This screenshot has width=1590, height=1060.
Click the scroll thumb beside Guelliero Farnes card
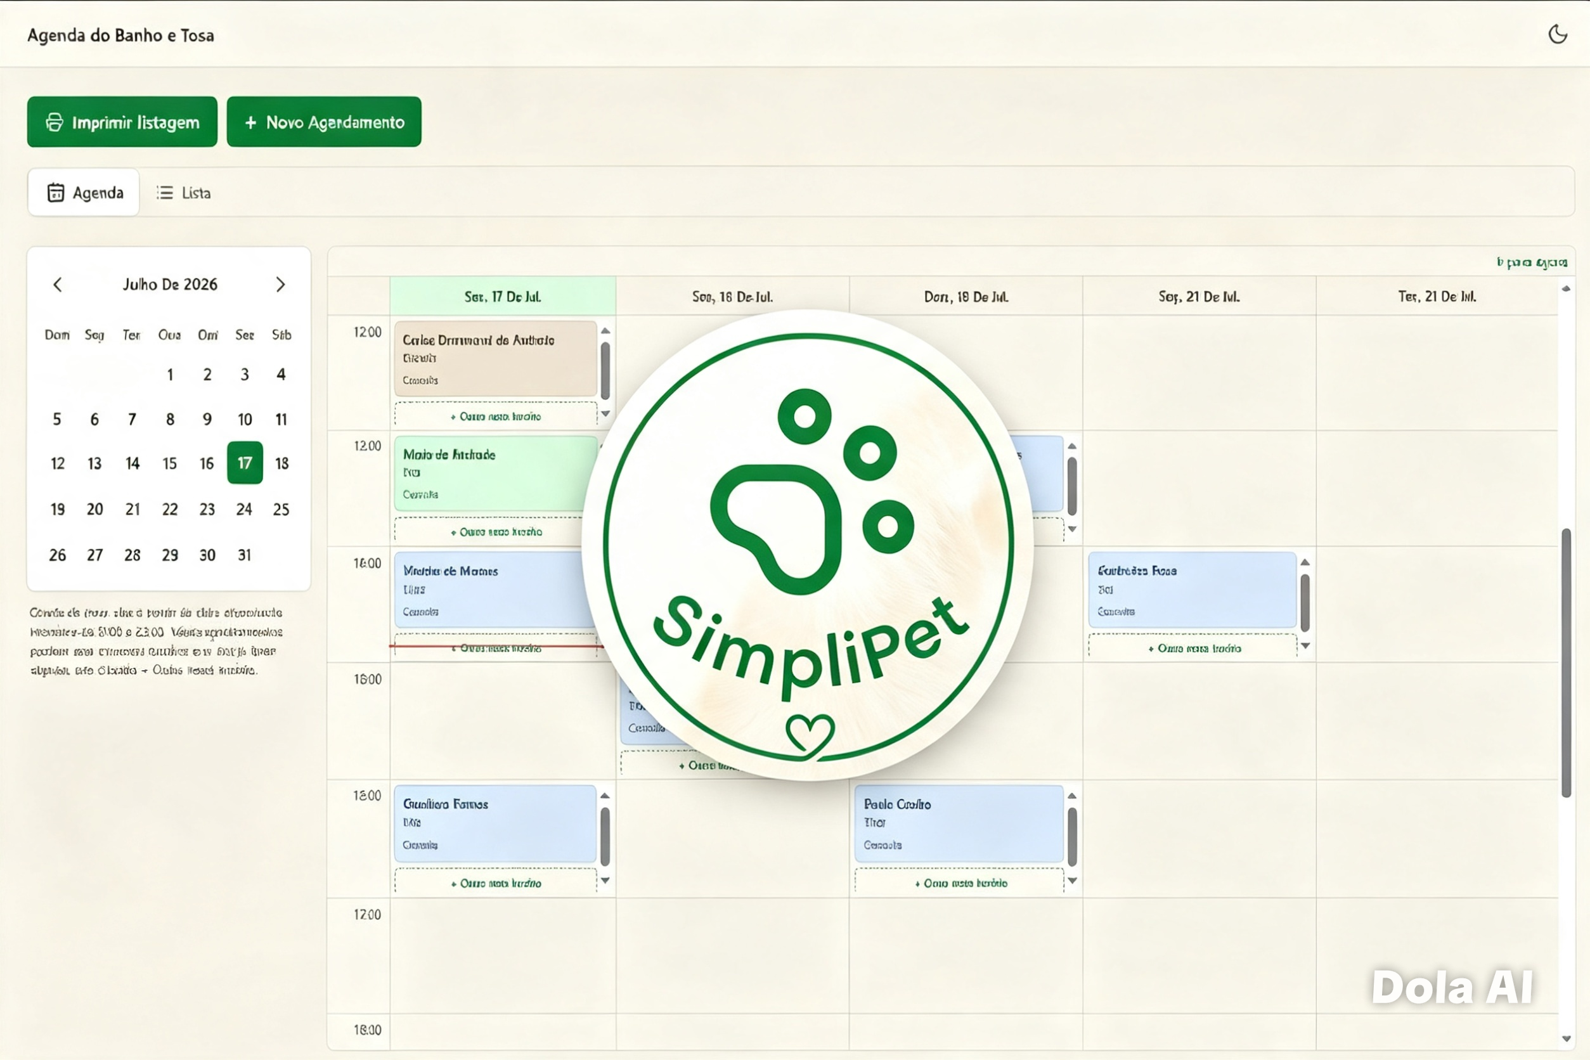(605, 837)
